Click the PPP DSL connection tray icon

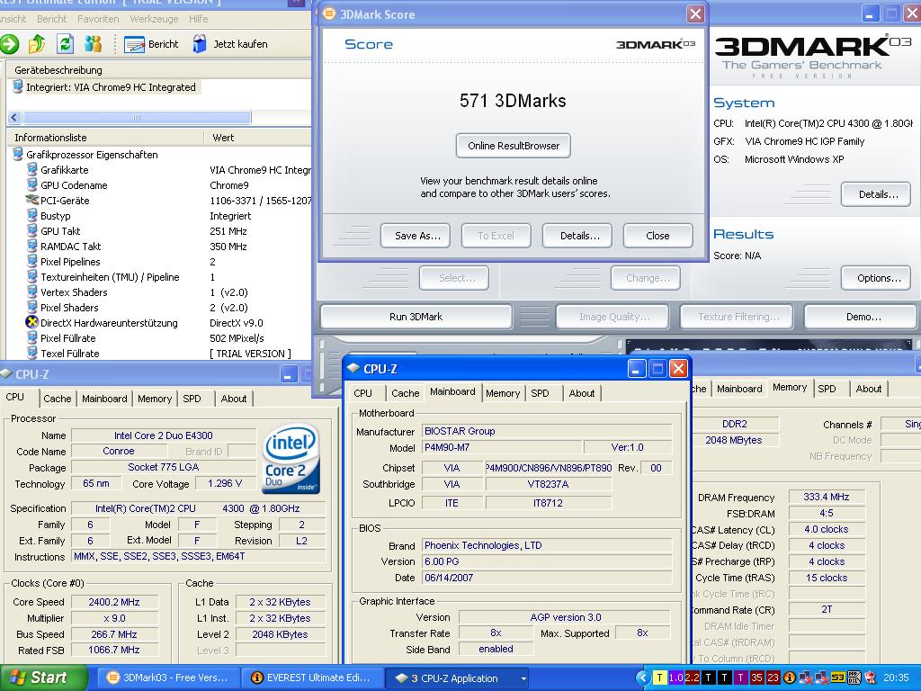[x=854, y=678]
